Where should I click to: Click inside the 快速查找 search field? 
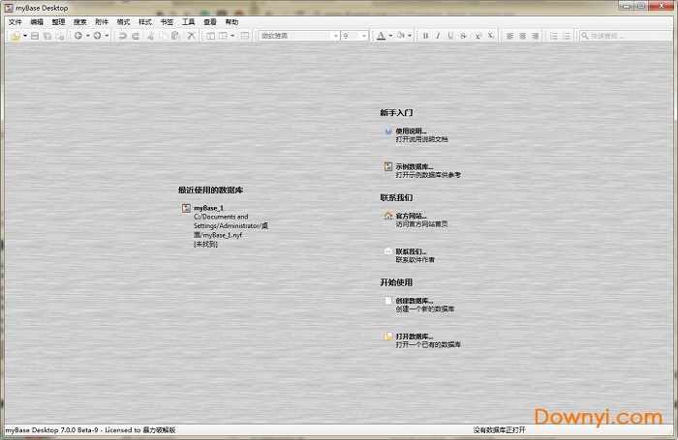tap(628, 36)
